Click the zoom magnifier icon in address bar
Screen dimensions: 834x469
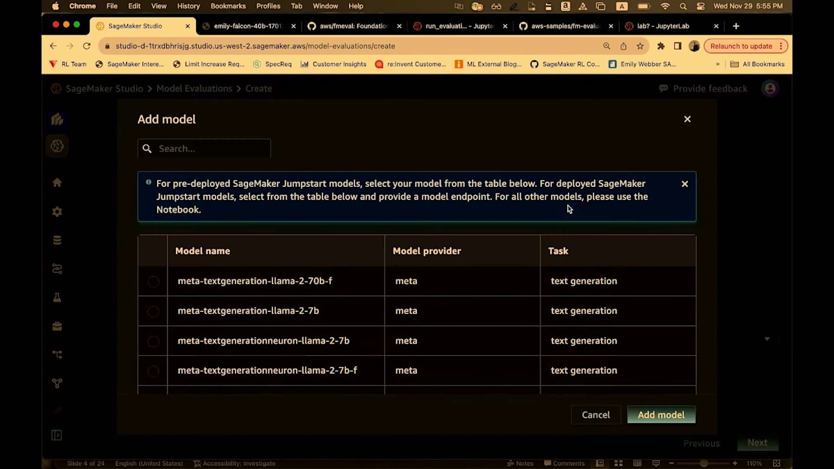607,46
